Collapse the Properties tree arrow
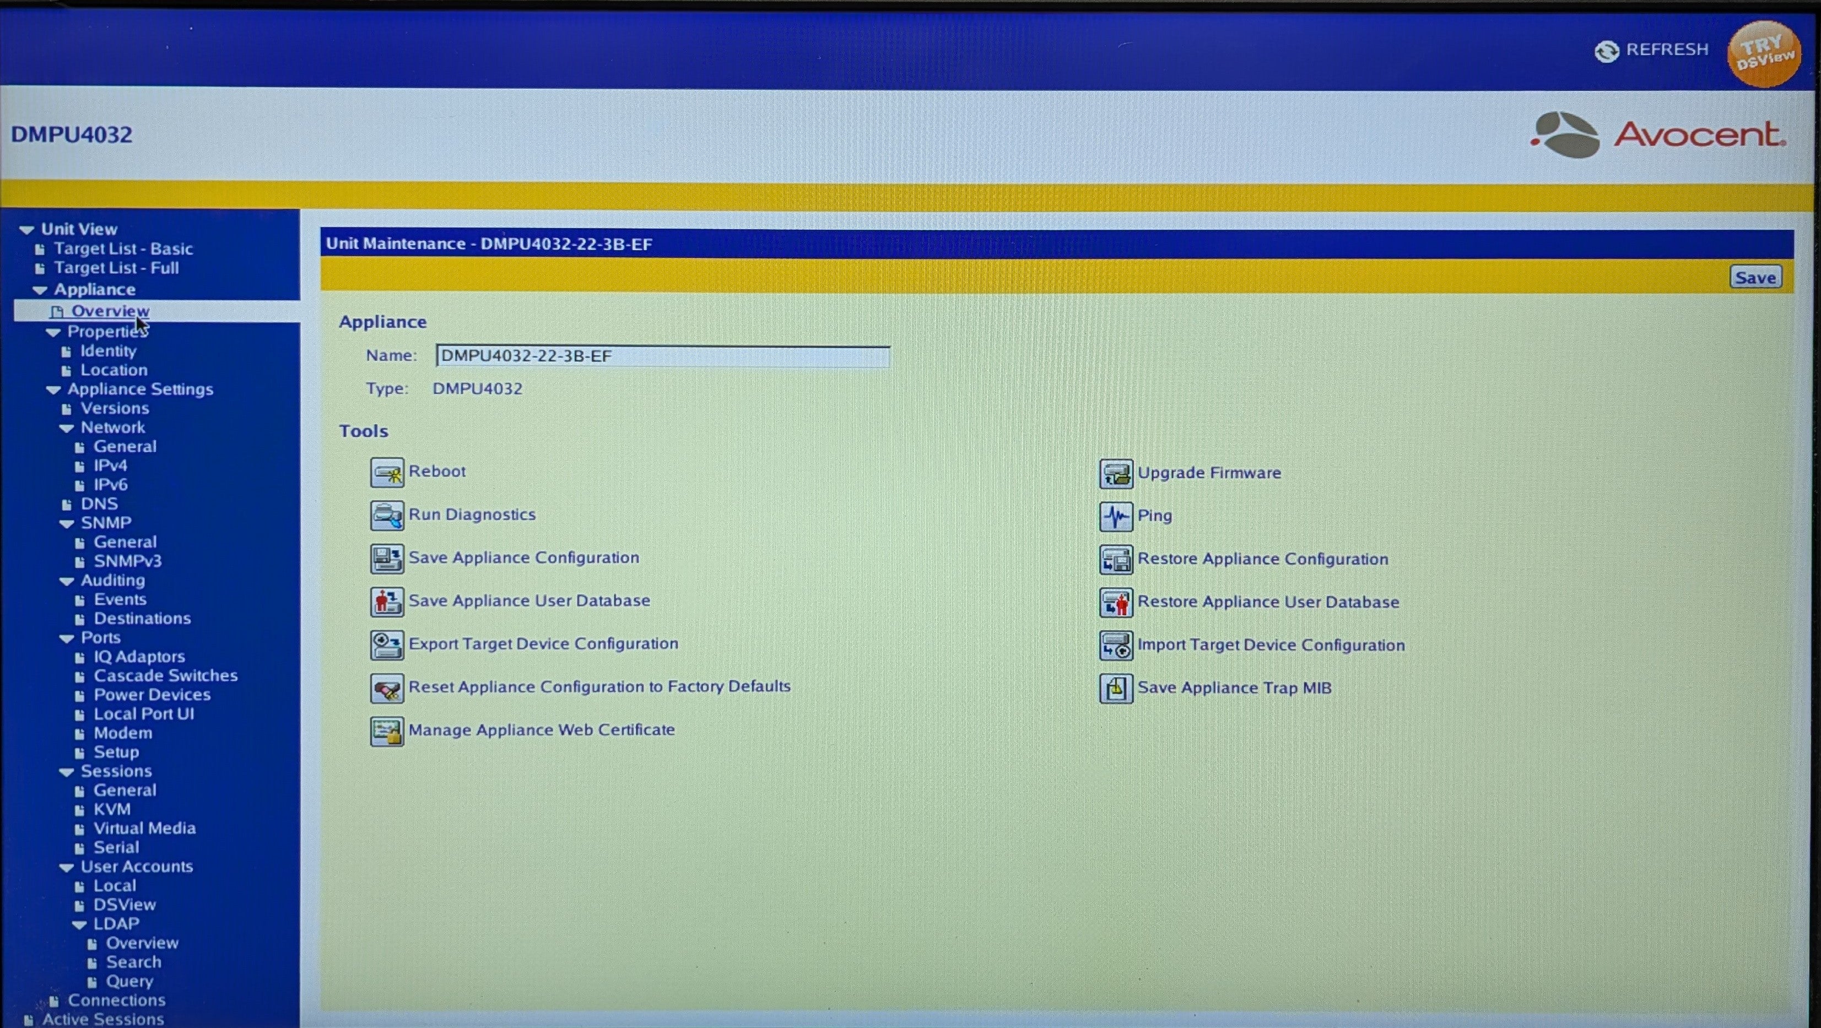Image resolution: width=1821 pixels, height=1028 pixels. [x=53, y=332]
